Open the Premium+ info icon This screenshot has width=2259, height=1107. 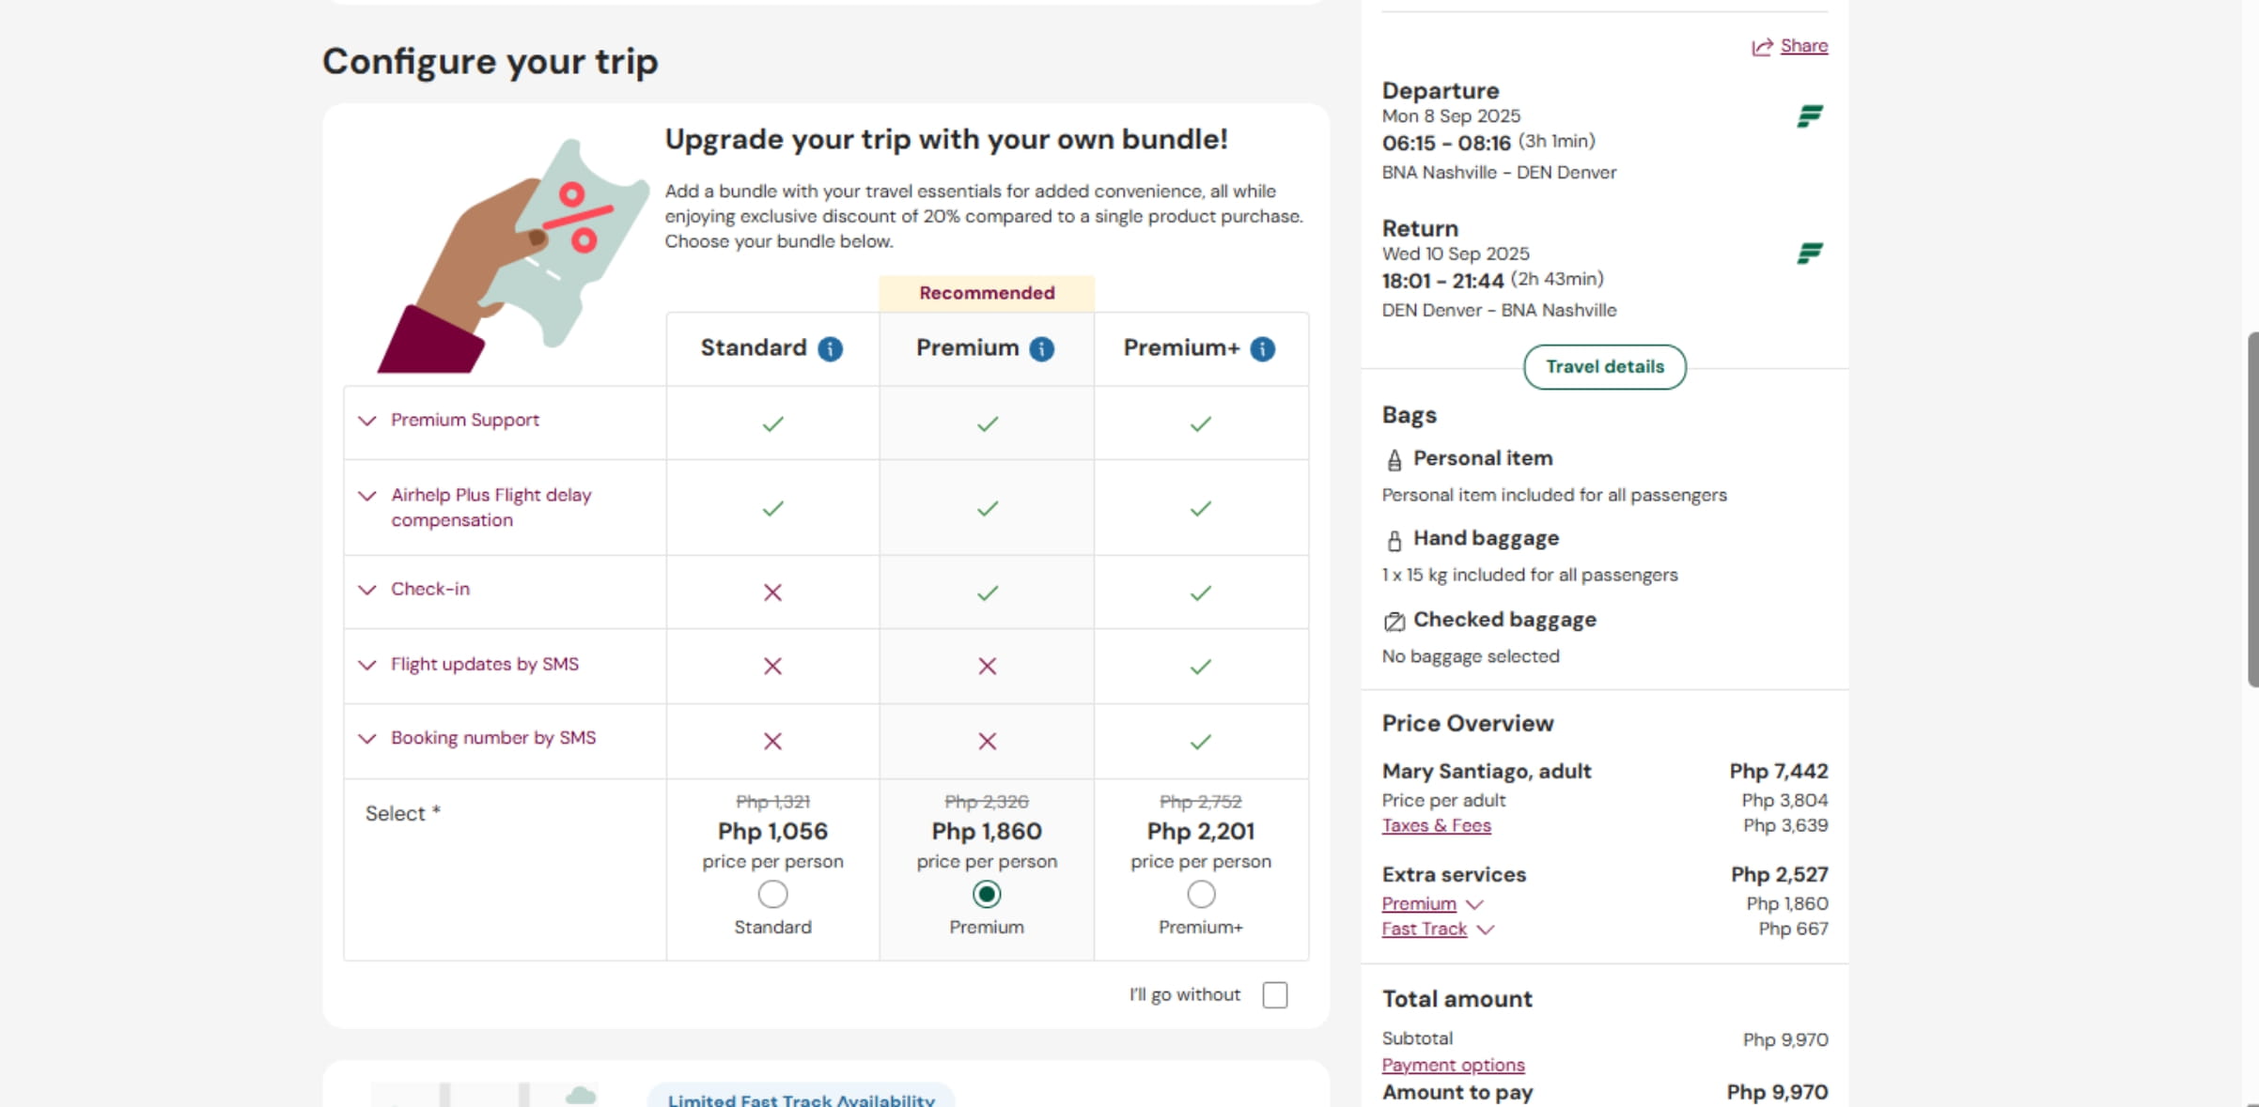pyautogui.click(x=1262, y=349)
